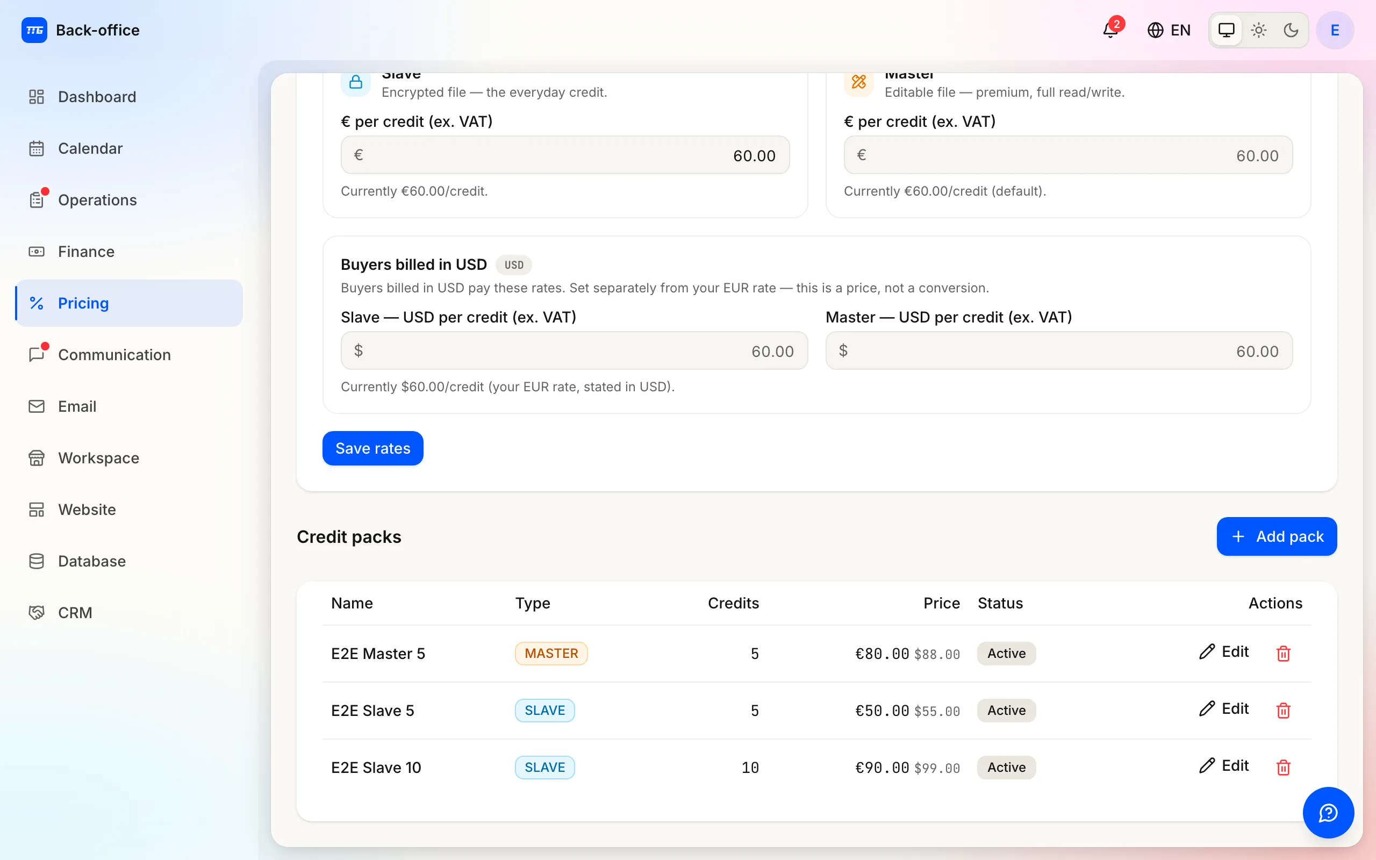This screenshot has height=860, width=1376.
Task: Click the Back-office logo icon
Action: [34, 30]
